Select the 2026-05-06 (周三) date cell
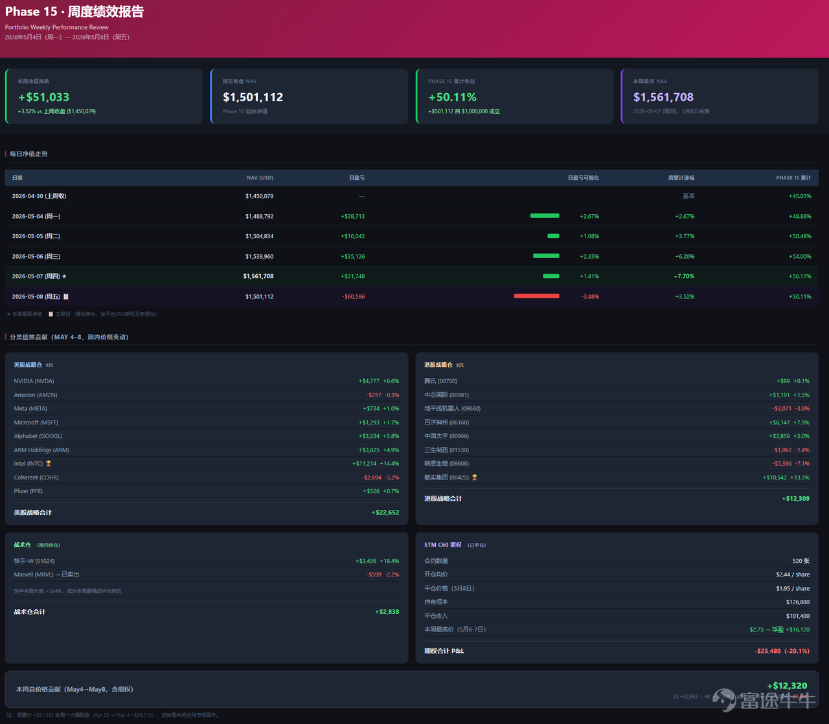The height and width of the screenshot is (724, 829). click(x=36, y=256)
